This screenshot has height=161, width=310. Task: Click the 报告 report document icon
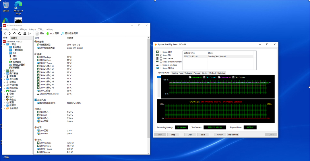pyautogui.click(x=37, y=34)
